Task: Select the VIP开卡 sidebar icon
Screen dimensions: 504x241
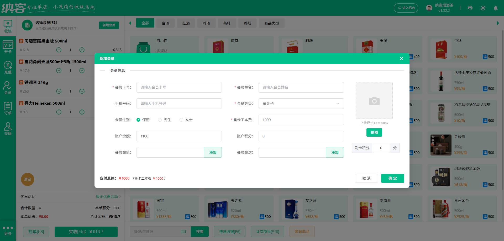Action: click(8, 47)
